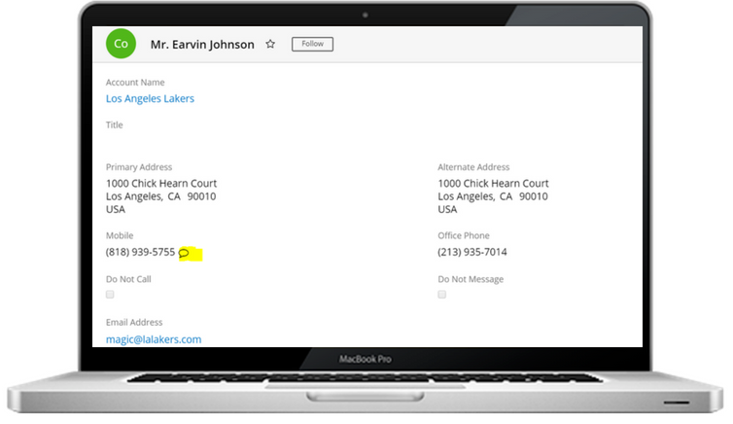The height and width of the screenshot is (424, 733).
Task: Click the Alternate Address field label
Action: coord(473,167)
